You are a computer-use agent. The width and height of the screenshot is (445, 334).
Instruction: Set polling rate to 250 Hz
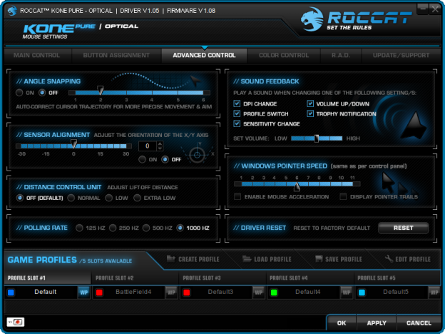tap(113, 228)
